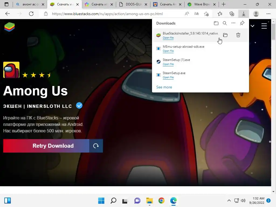Open the volume tray icon
This screenshot has height=207, width=276.
[243, 201]
